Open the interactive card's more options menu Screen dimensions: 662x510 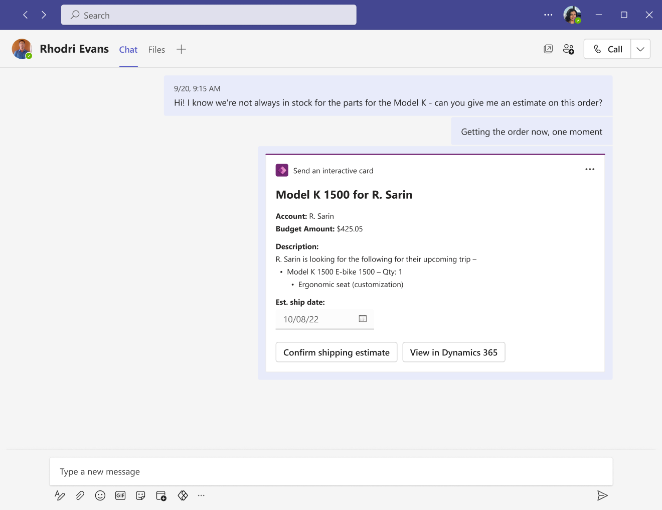coord(590,170)
